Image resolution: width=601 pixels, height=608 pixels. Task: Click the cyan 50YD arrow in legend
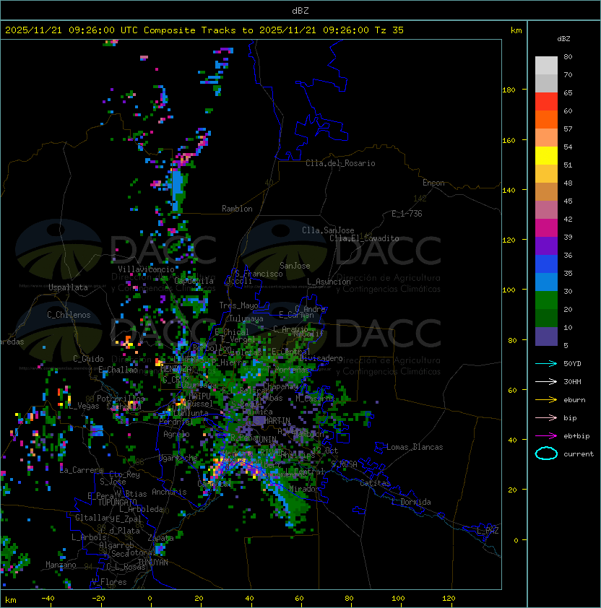point(546,364)
